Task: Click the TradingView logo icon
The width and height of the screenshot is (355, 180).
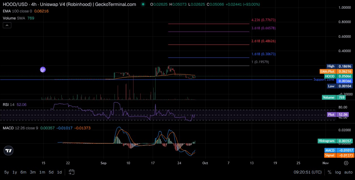Action: click(x=9, y=151)
